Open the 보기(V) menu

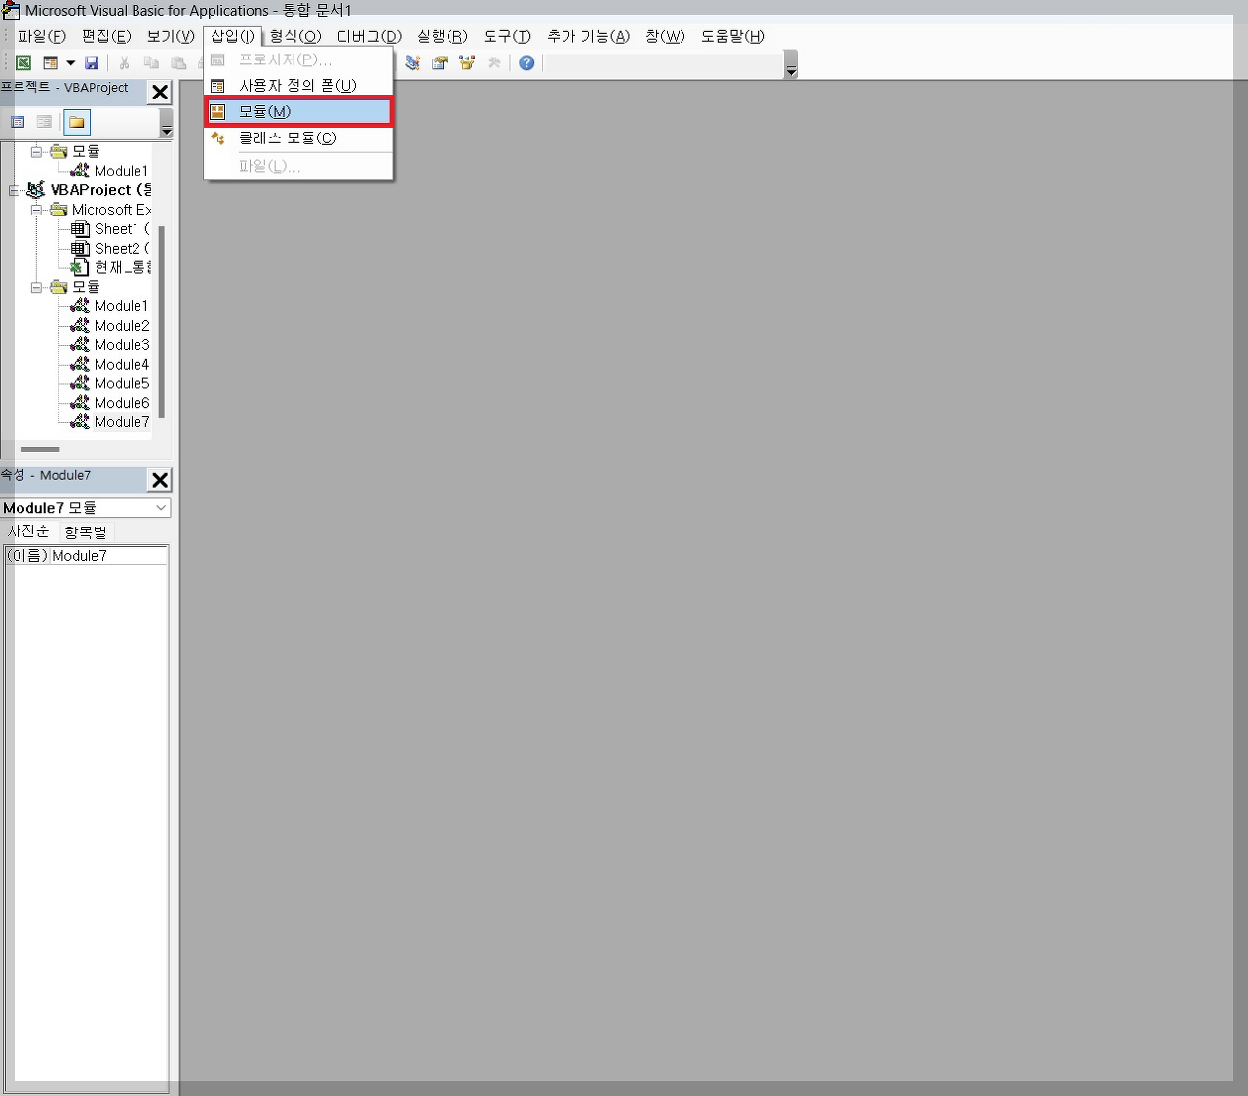(x=171, y=36)
